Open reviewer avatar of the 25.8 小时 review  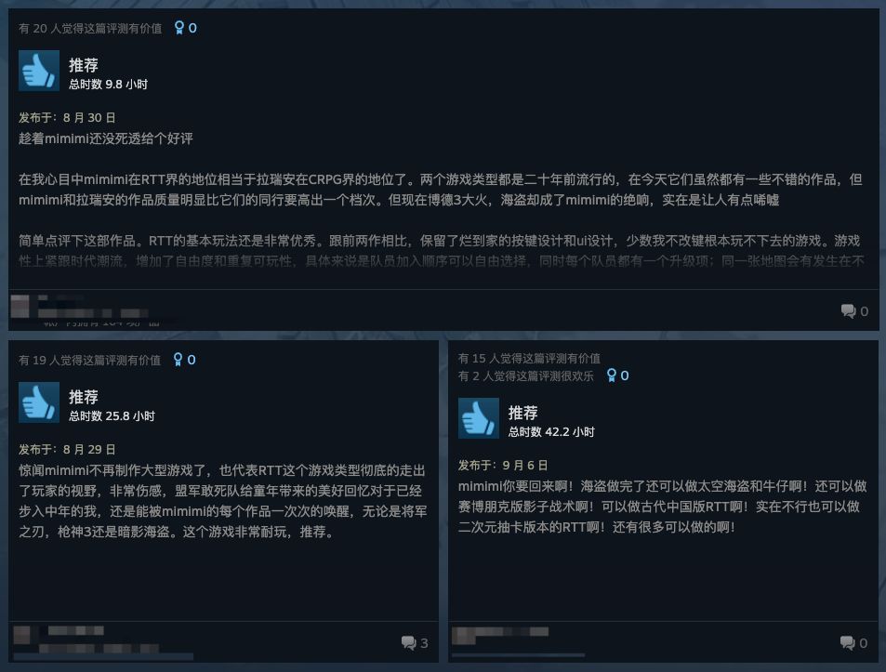pyautogui.click(x=22, y=635)
